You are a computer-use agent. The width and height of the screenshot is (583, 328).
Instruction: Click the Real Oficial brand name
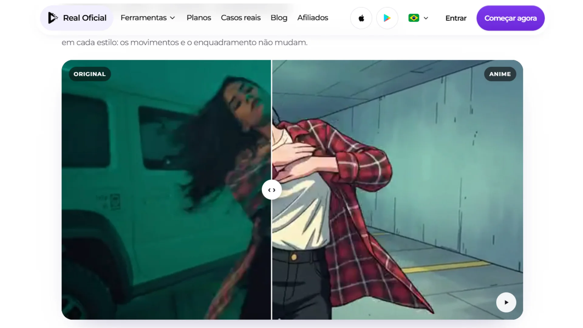(x=85, y=18)
